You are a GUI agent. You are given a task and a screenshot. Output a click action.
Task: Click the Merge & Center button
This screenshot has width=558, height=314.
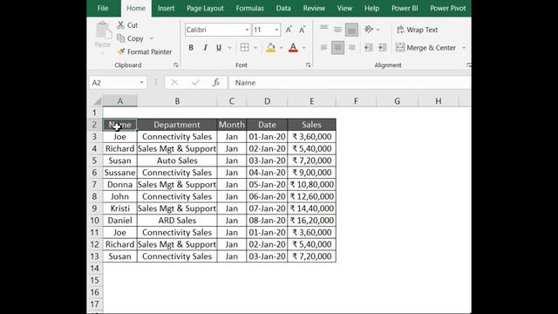[x=426, y=47]
